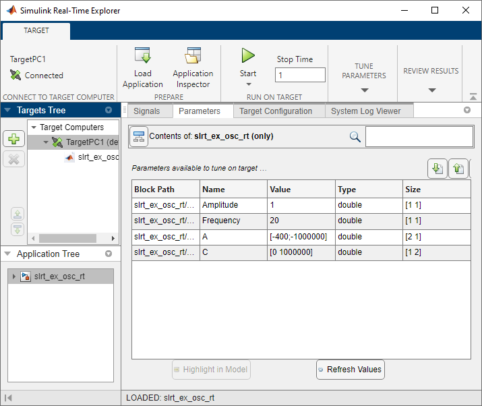482x406 pixels.
Task: Click the contents hierarchy filter icon
Action: point(139,137)
